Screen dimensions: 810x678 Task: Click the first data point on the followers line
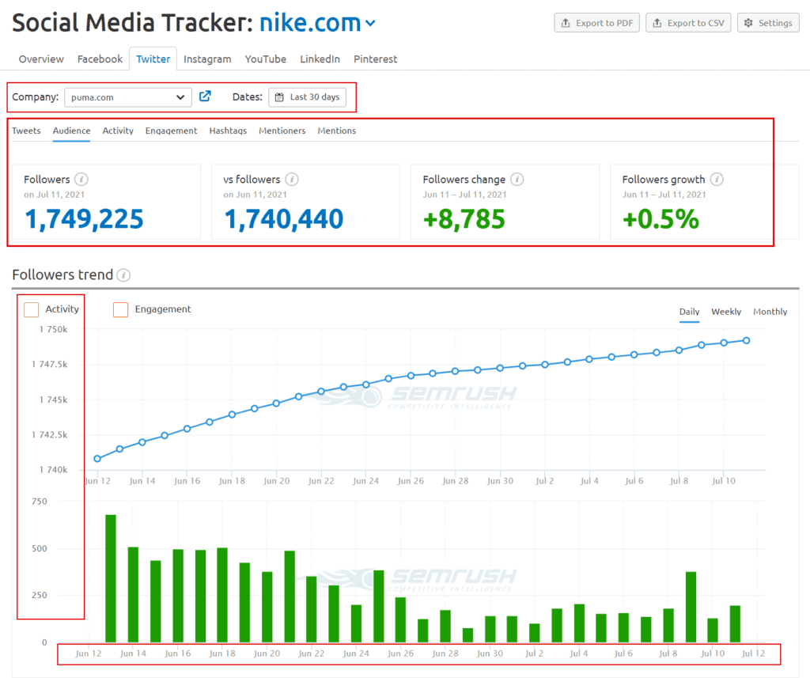coord(97,458)
